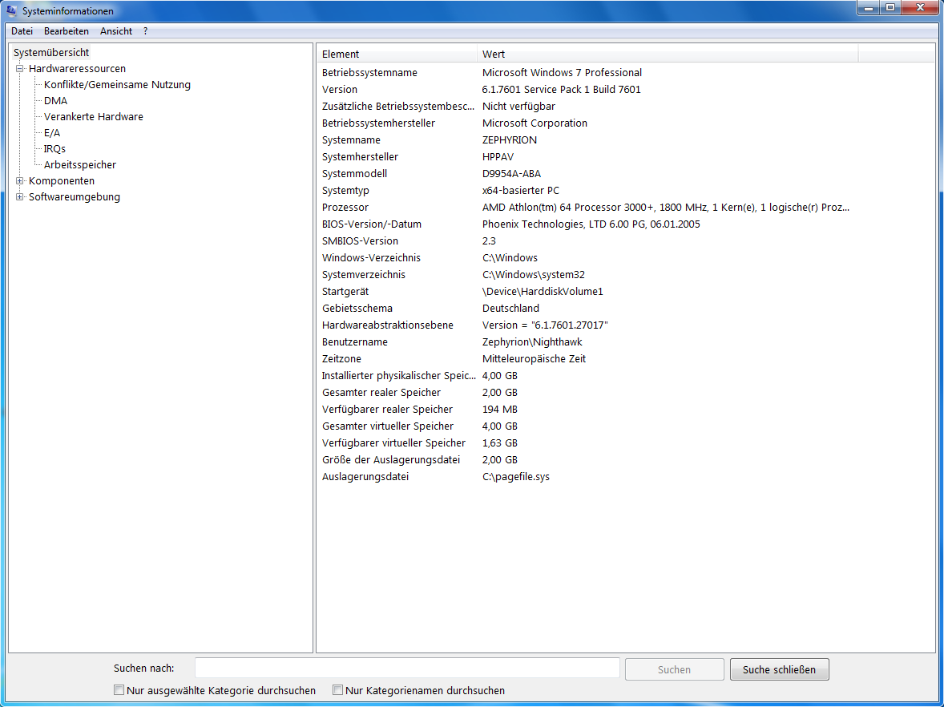This screenshot has width=944, height=707.
Task: Click the Suchen button
Action: 674,669
